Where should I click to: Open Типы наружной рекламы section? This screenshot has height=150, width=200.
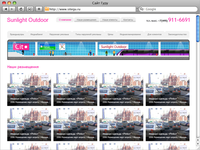click(88, 34)
